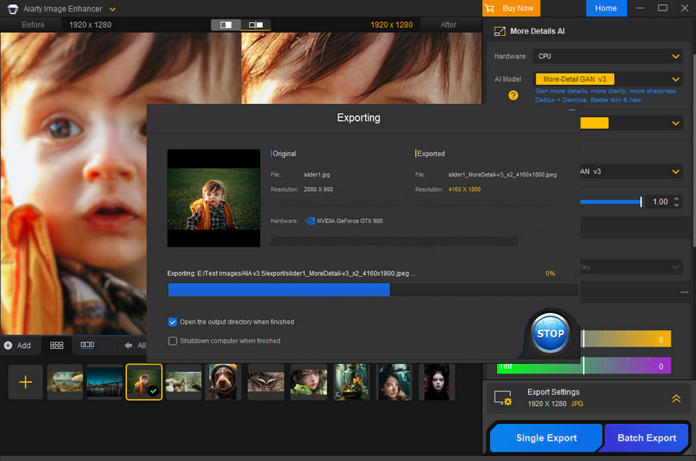Click the Buy Now cart button
Viewport: 696px width, 461px height.
(x=511, y=8)
